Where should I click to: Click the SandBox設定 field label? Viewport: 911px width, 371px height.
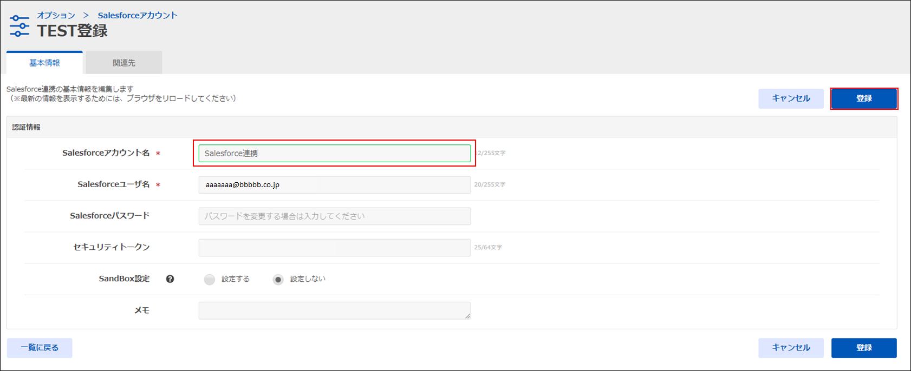click(x=124, y=279)
